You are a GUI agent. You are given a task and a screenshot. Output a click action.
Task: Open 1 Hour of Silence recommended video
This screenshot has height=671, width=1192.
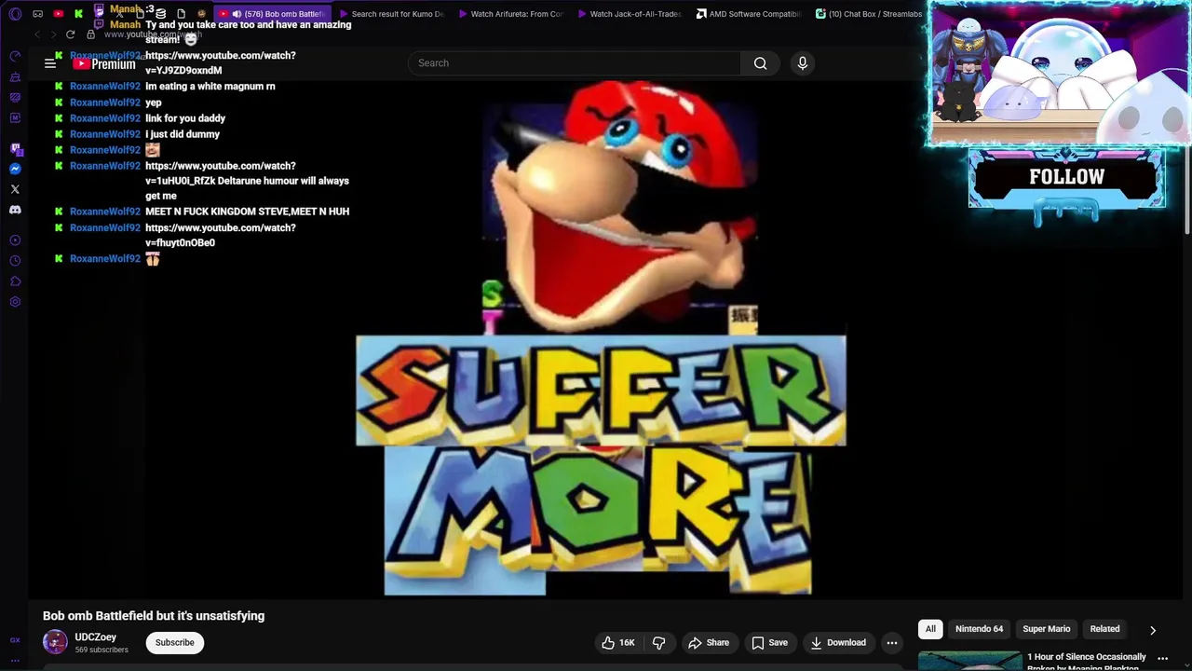pos(1087,662)
